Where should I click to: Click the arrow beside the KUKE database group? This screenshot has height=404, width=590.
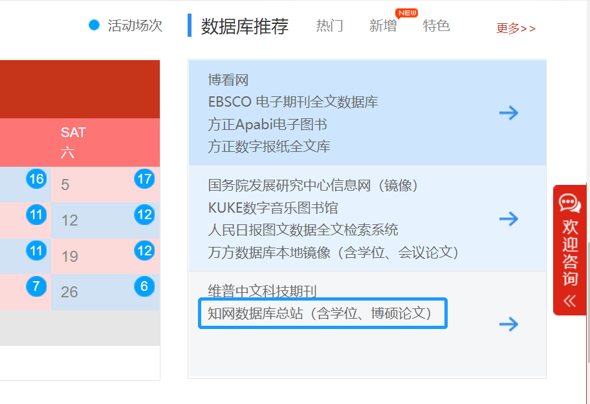(509, 219)
